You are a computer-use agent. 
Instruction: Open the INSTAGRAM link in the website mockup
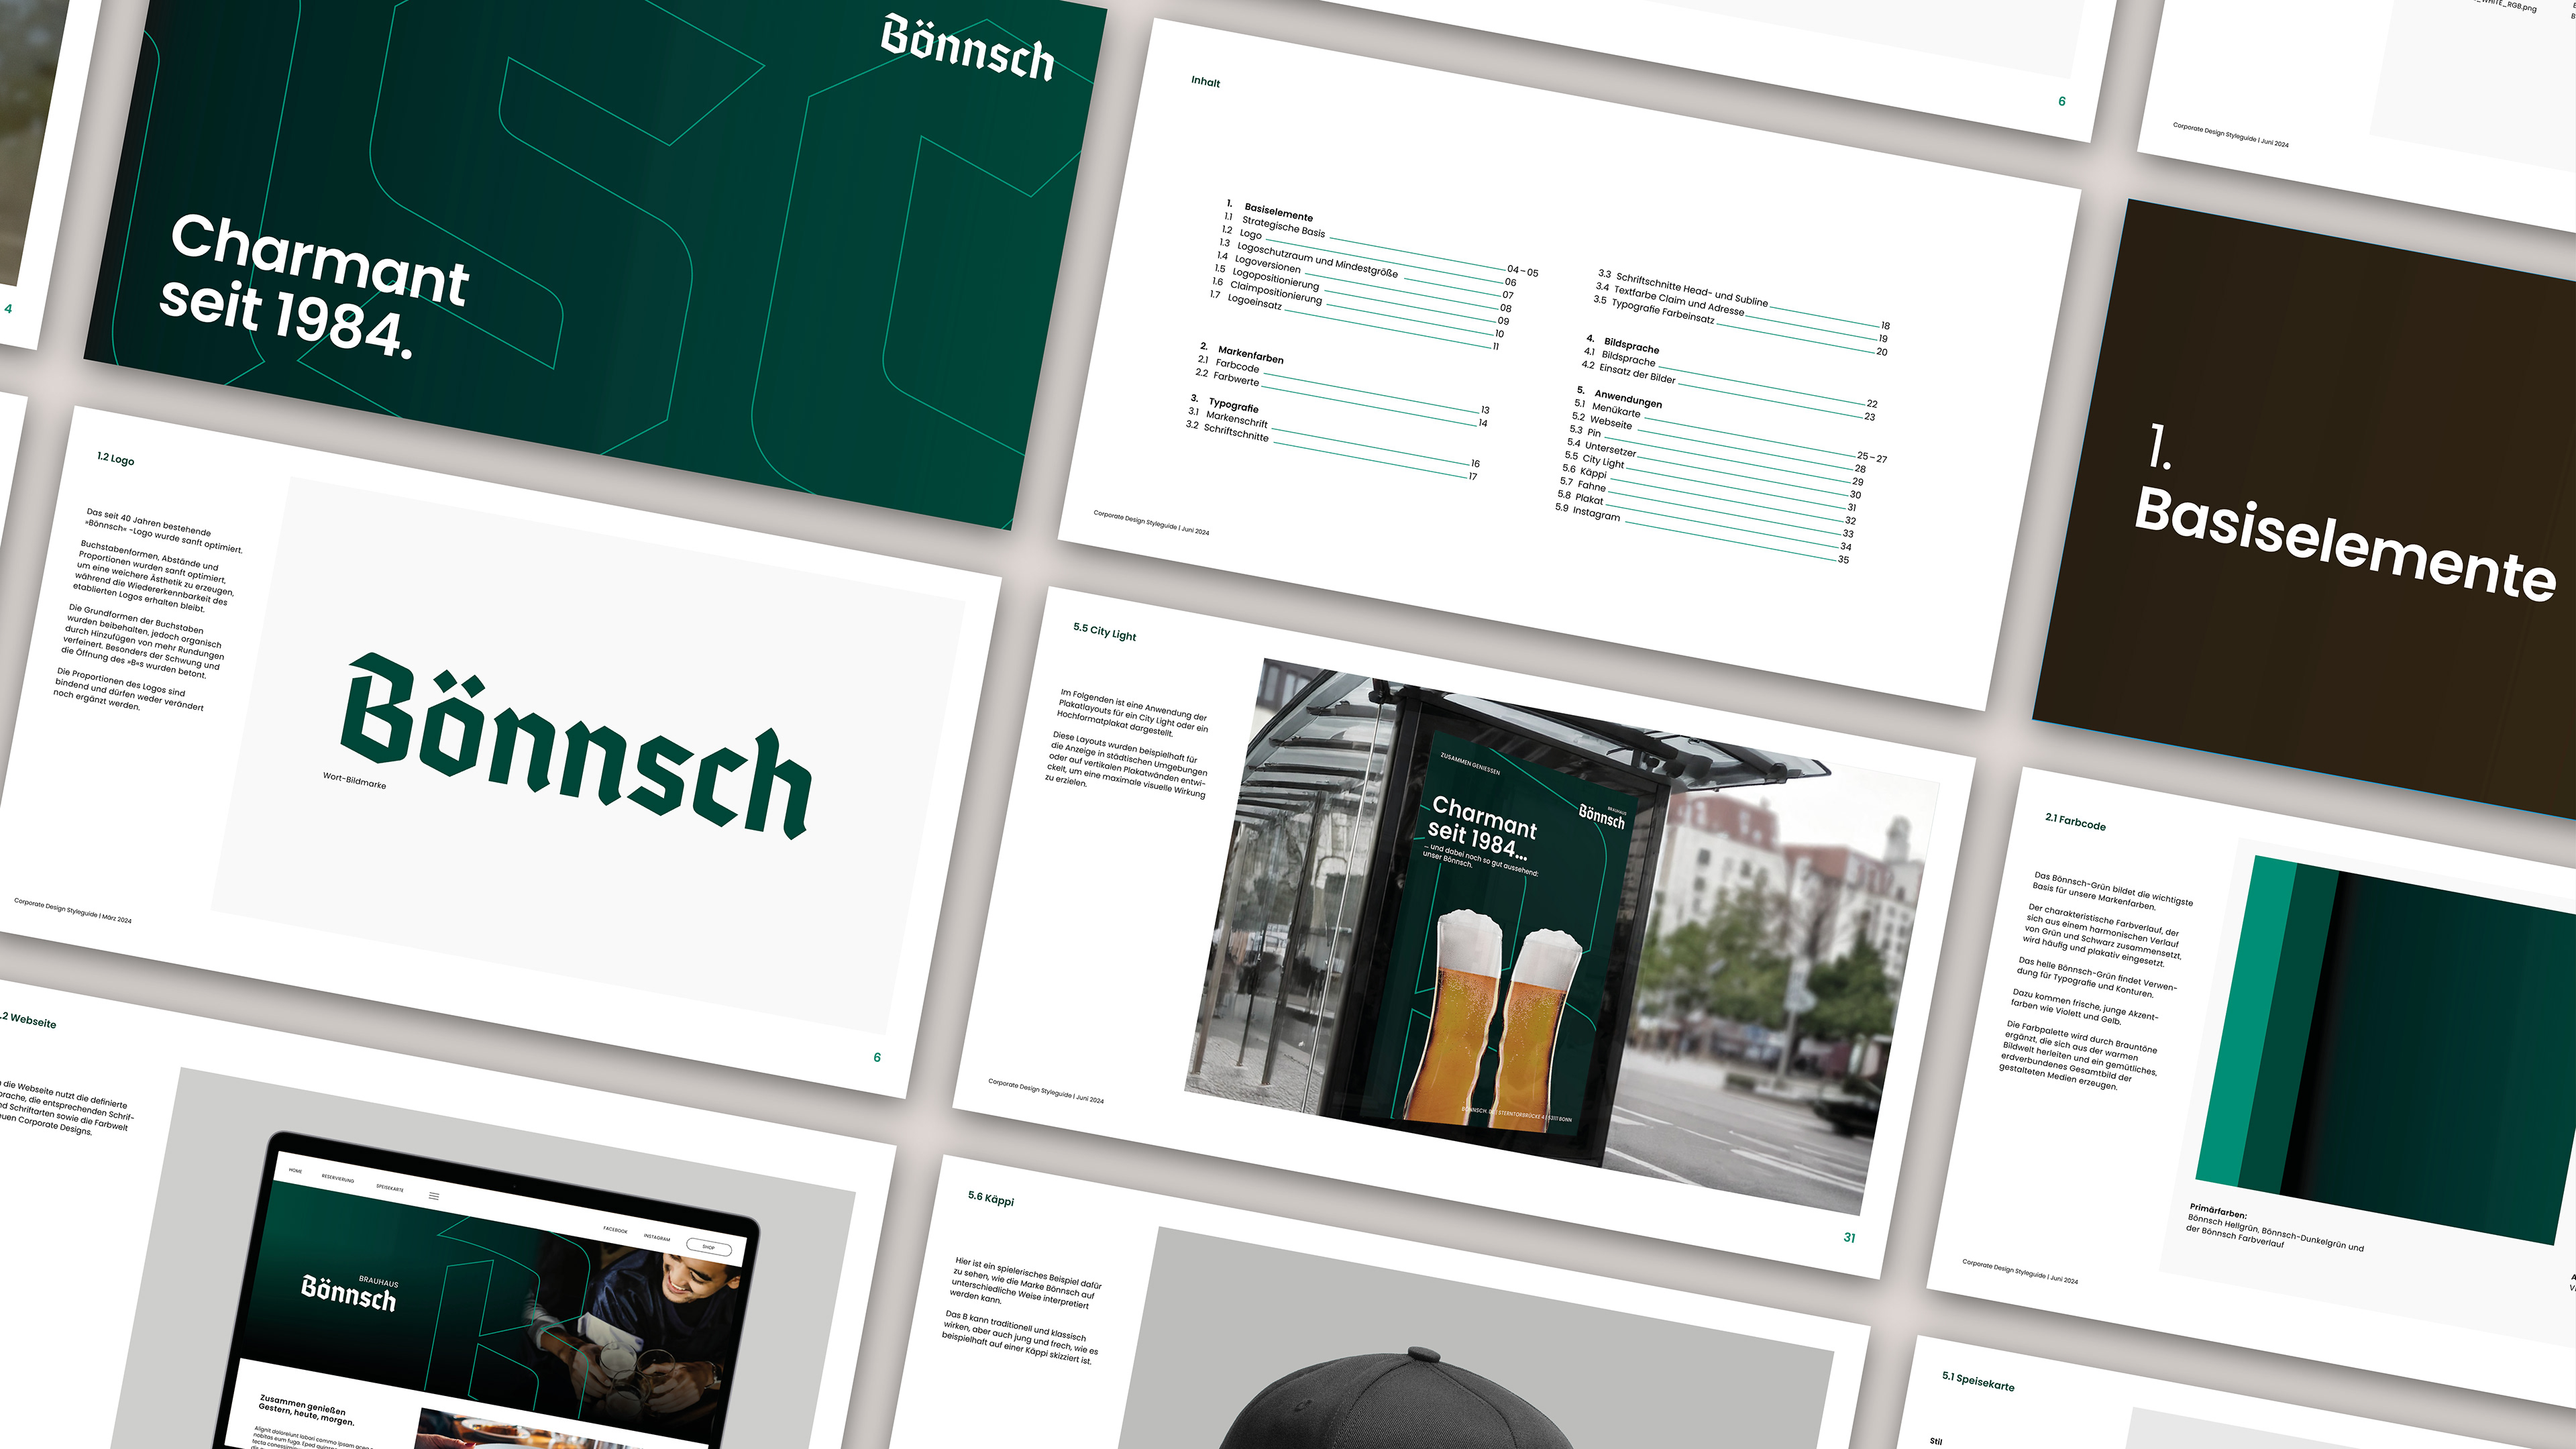coord(657,1238)
